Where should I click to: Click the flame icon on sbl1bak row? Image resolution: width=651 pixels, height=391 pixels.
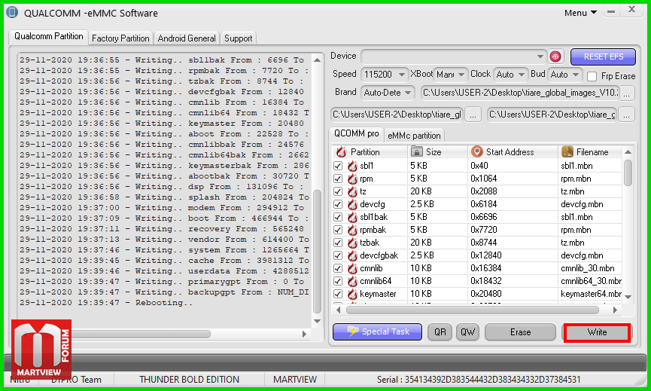point(352,217)
